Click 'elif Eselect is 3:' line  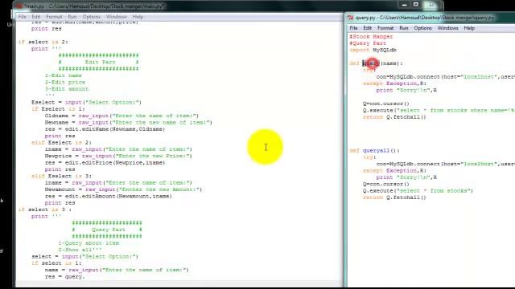point(61,176)
